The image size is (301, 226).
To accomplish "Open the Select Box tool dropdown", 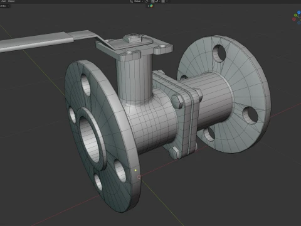I will [4, 6].
